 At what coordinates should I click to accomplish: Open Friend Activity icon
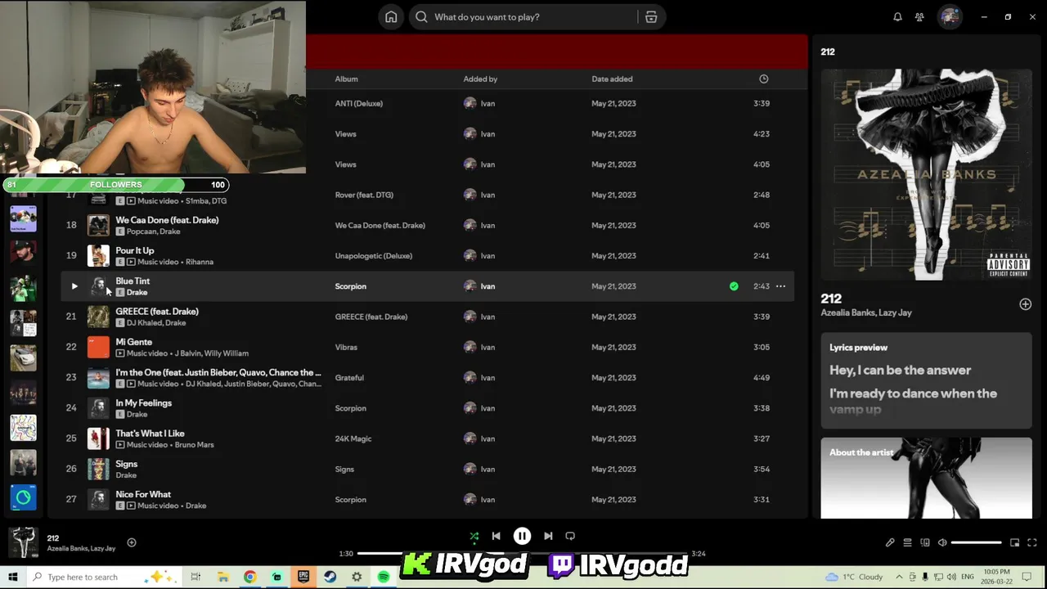tap(919, 17)
